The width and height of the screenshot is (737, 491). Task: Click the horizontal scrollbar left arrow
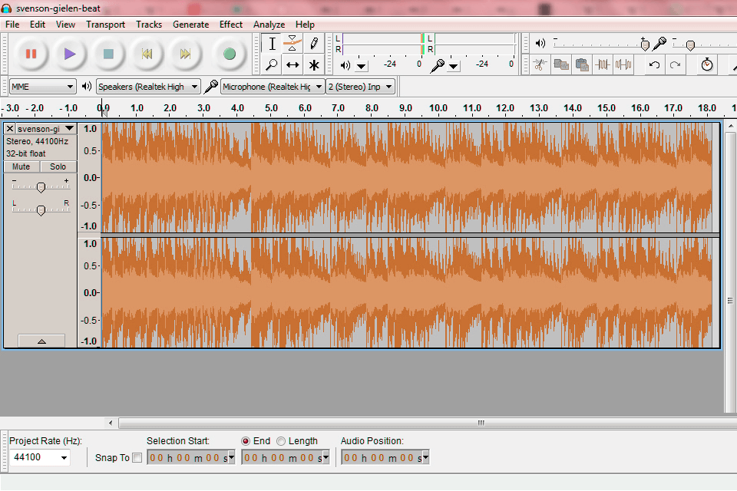pyautogui.click(x=111, y=423)
